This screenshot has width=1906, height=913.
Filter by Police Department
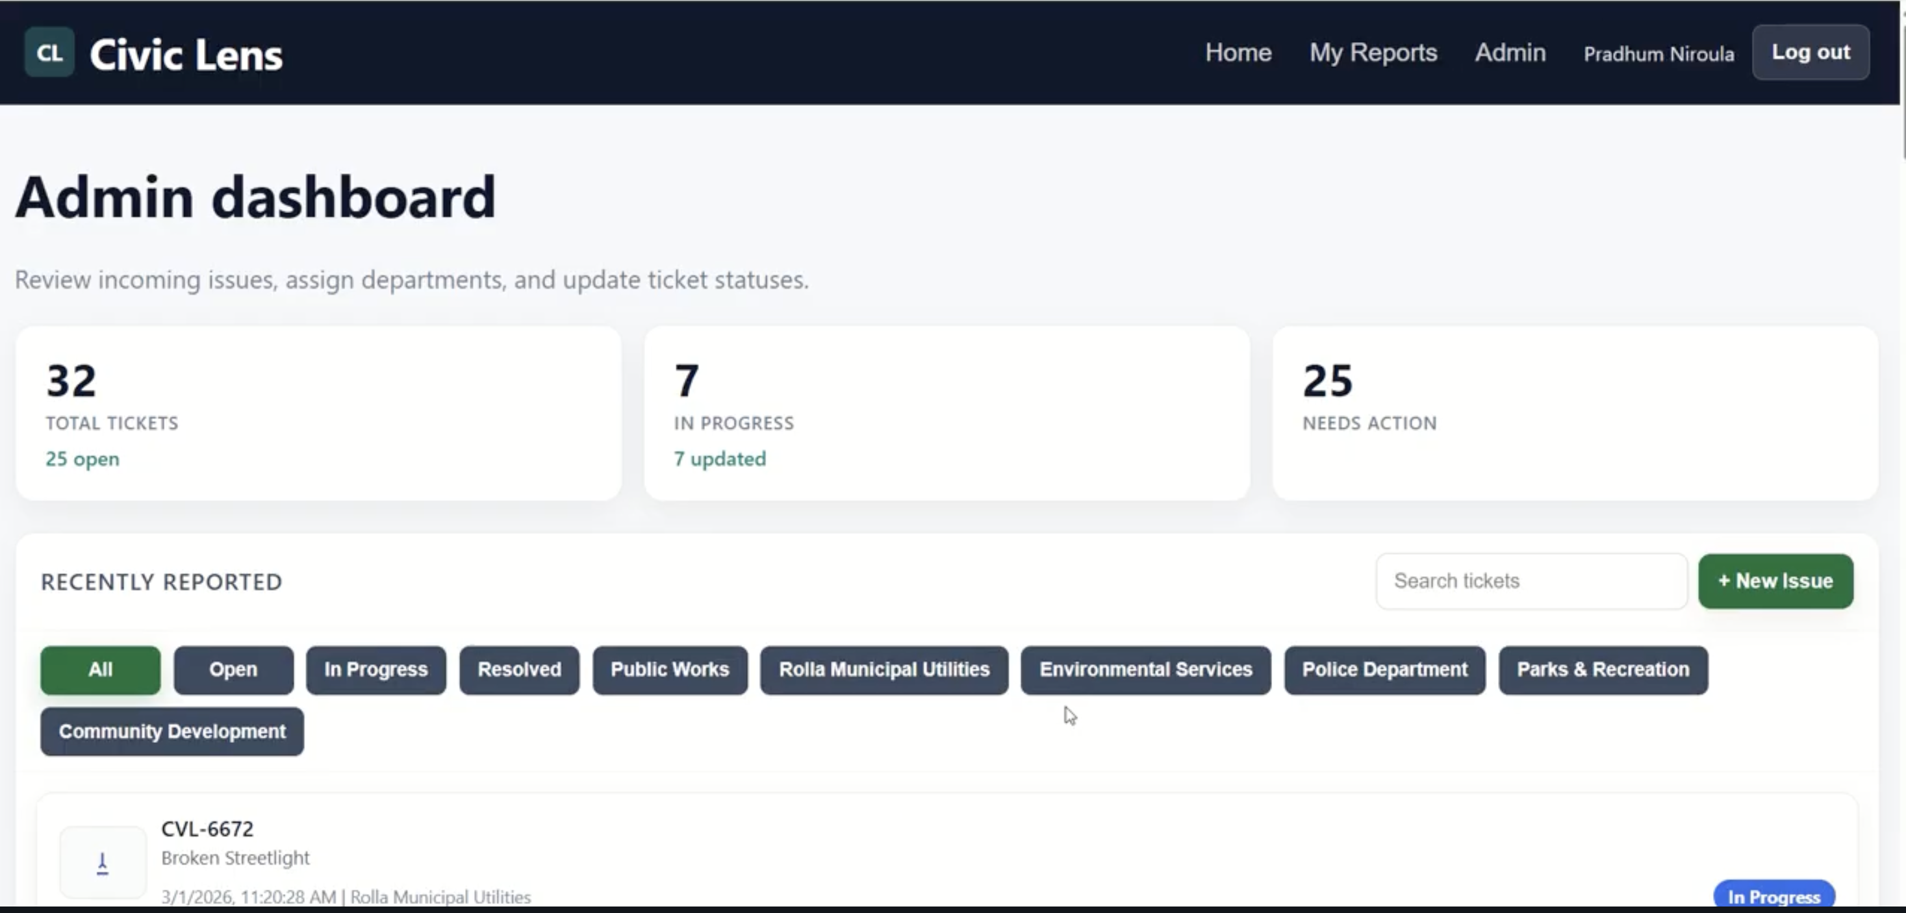[1384, 669]
